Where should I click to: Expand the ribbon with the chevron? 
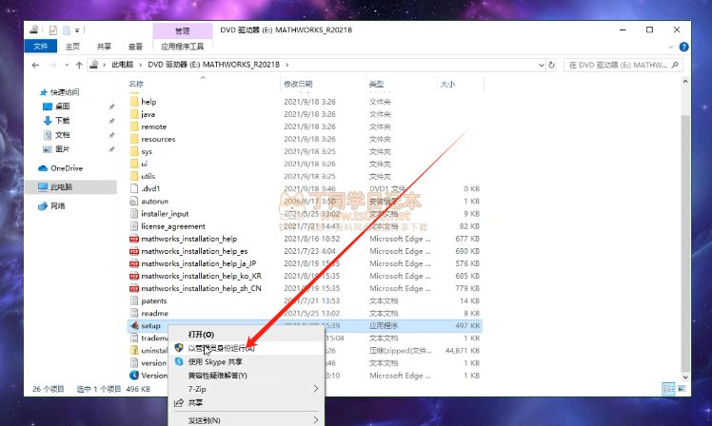pyautogui.click(x=671, y=47)
